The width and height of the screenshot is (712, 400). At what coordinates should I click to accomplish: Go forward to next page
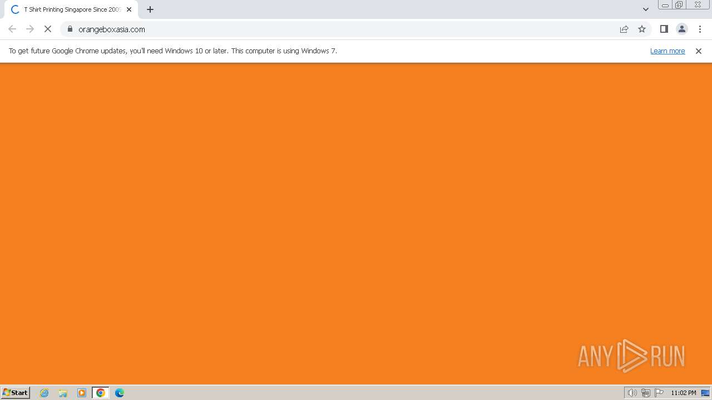point(30,29)
